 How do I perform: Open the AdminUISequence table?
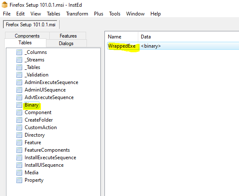45,90
